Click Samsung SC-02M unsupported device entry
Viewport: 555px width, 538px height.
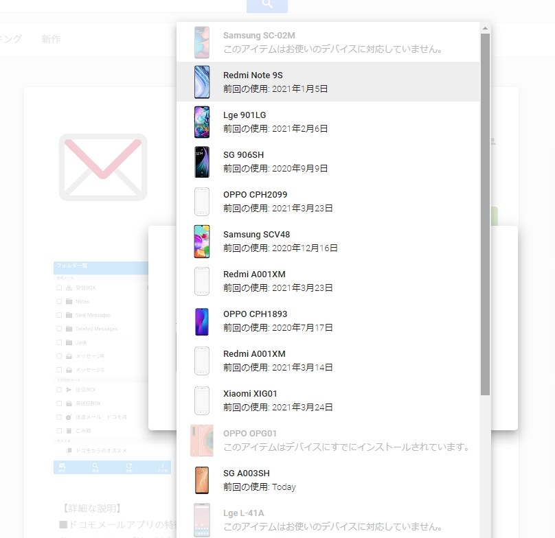(328, 42)
